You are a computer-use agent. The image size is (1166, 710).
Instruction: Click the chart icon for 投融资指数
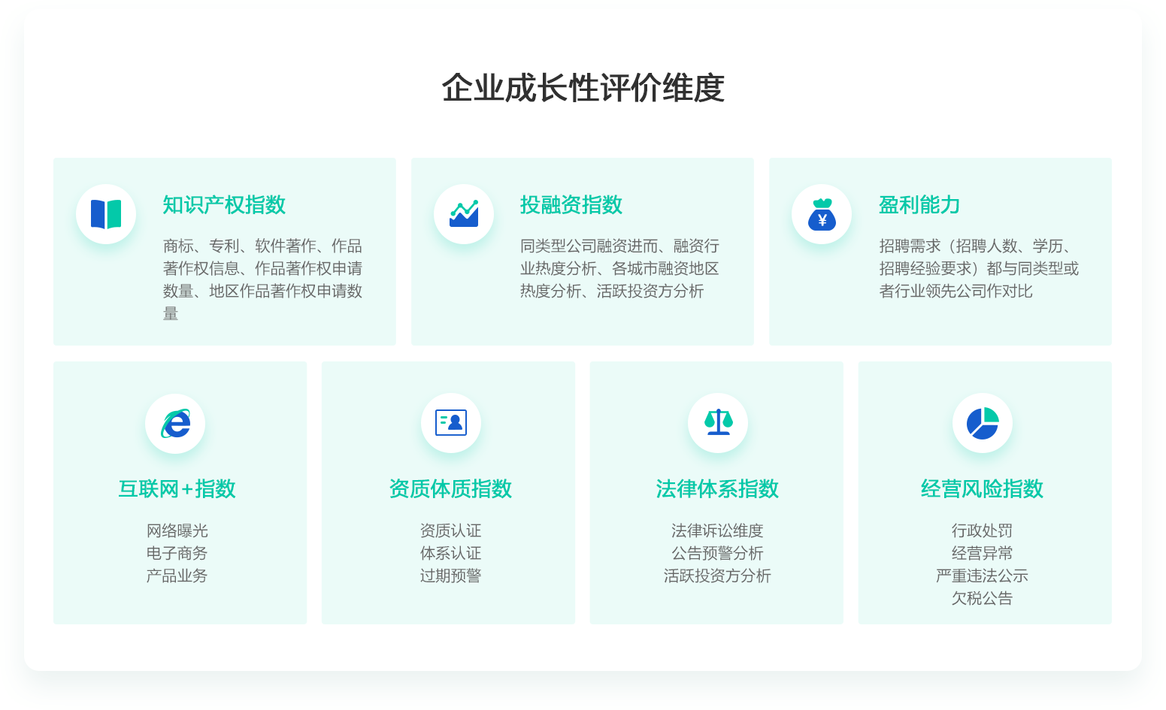[x=464, y=214]
